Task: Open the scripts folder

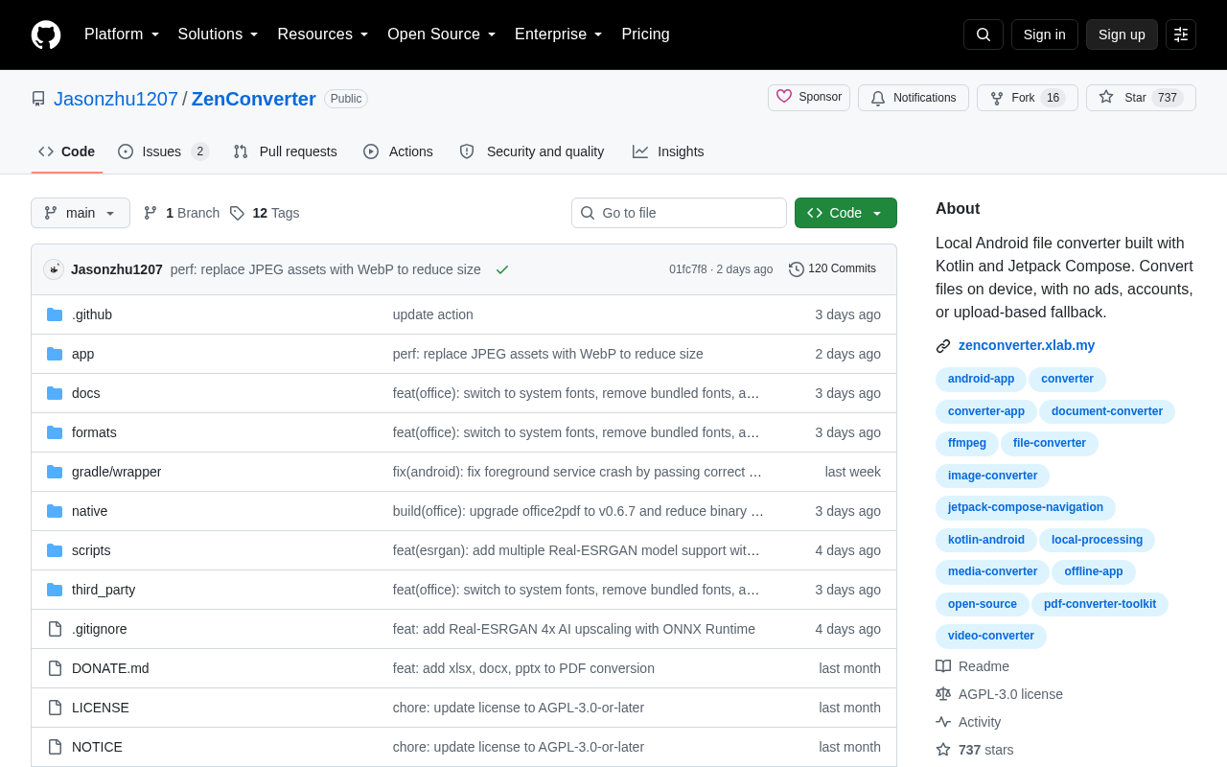Action: (91, 550)
